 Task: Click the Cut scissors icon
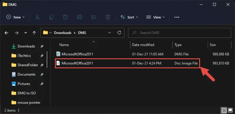(x=37, y=17)
